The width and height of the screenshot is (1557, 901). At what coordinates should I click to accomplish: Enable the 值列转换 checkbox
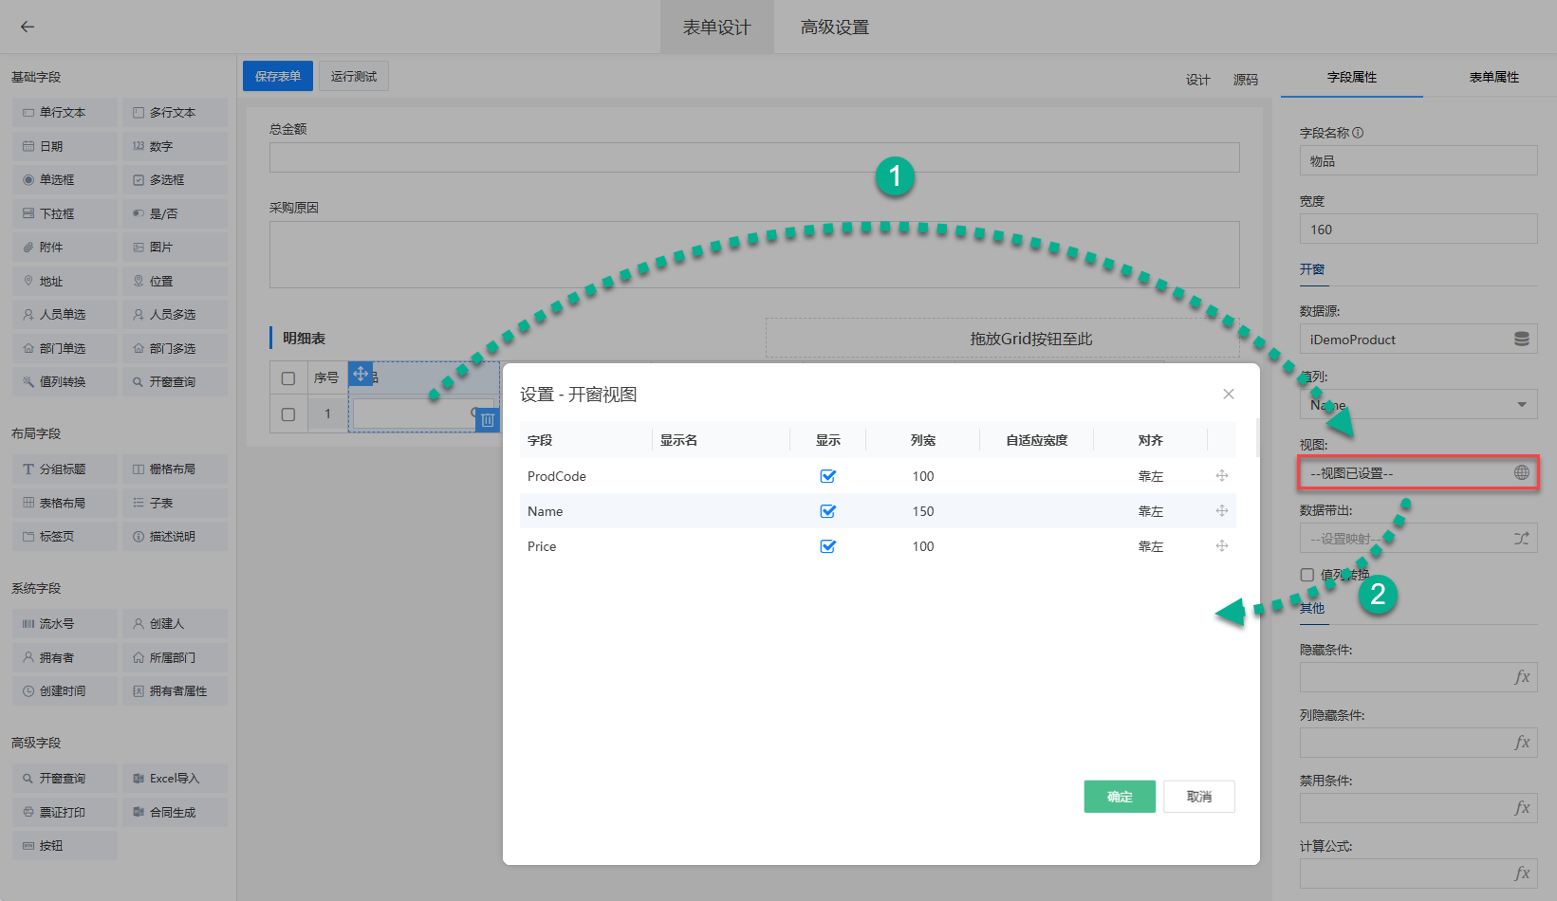[x=1307, y=575]
